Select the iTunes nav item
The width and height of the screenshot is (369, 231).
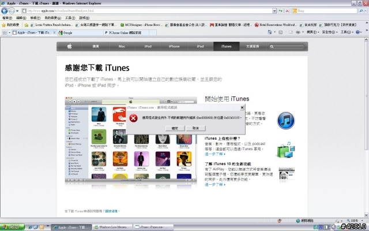[227, 46]
